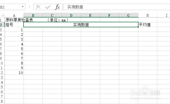Select column F header

point(110,15)
